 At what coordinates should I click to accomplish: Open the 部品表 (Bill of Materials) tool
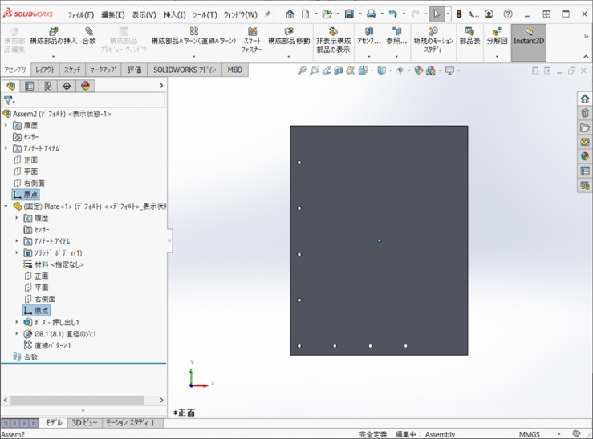pos(469,37)
